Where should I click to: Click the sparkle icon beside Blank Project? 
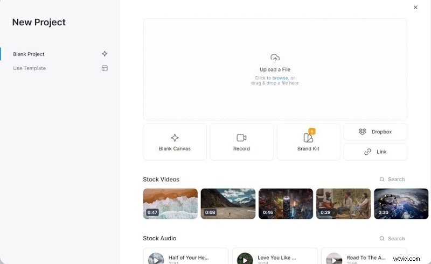[105, 54]
